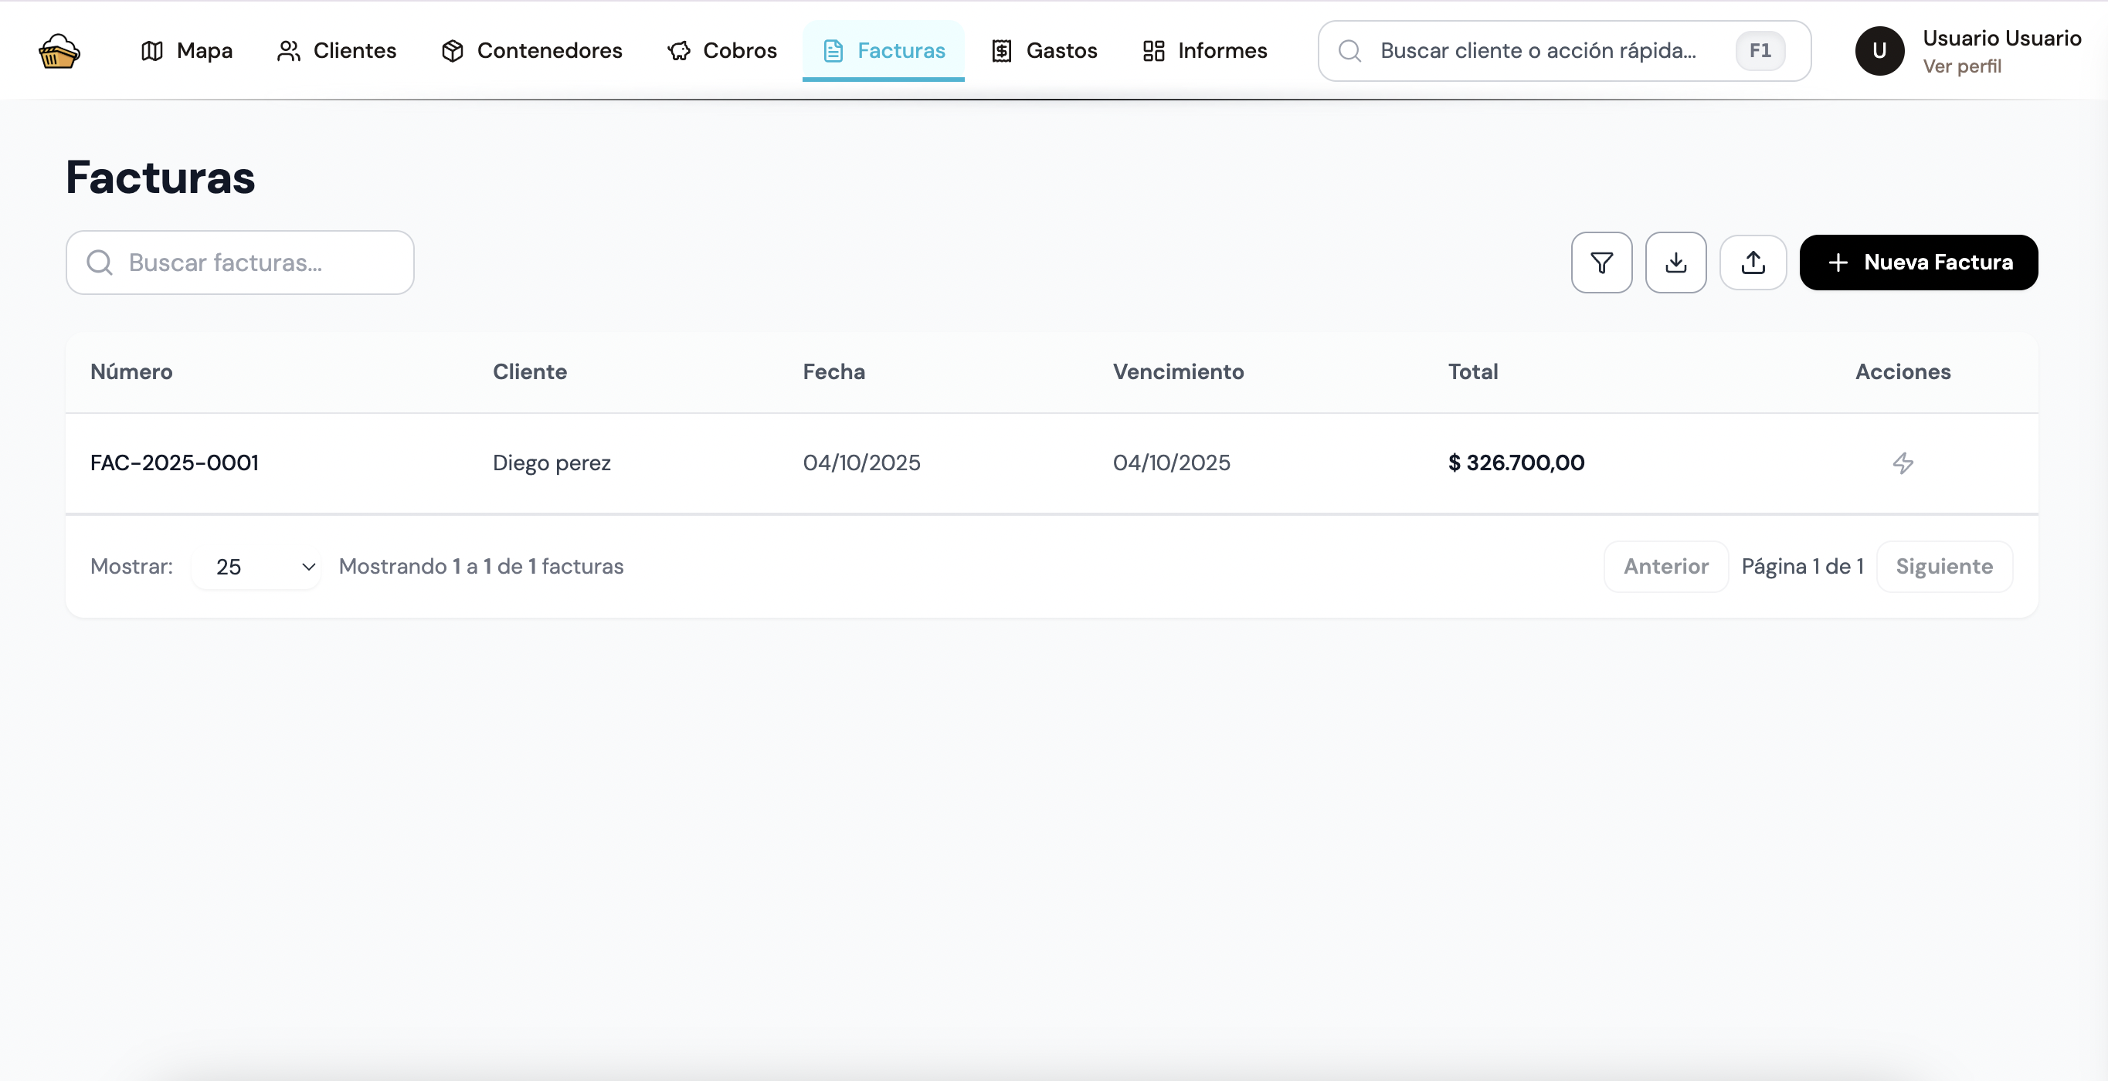This screenshot has width=2108, height=1081.
Task: Click magnifier icon in Buscar facturas field
Action: pyautogui.click(x=100, y=263)
